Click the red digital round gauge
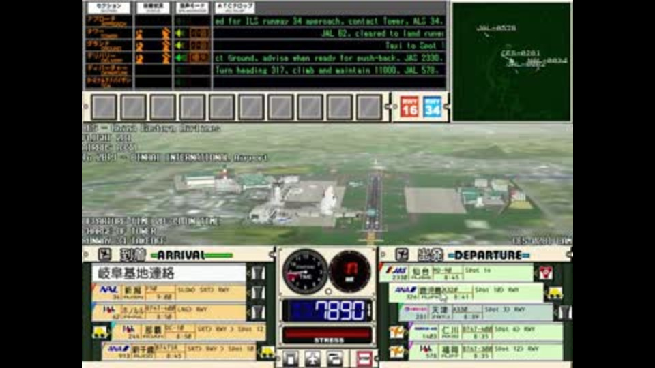This screenshot has width=655, height=368. (x=350, y=271)
